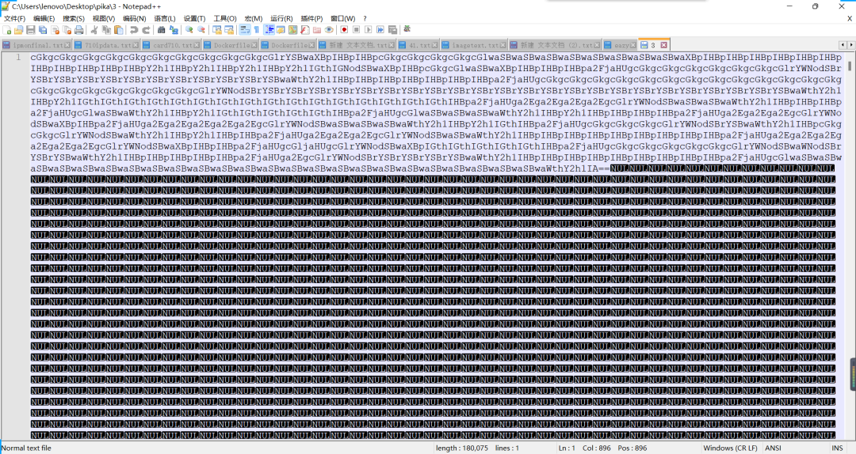The height and width of the screenshot is (454, 856).
Task: Toggle show all characters pilcrow icon
Action: [x=257, y=30]
